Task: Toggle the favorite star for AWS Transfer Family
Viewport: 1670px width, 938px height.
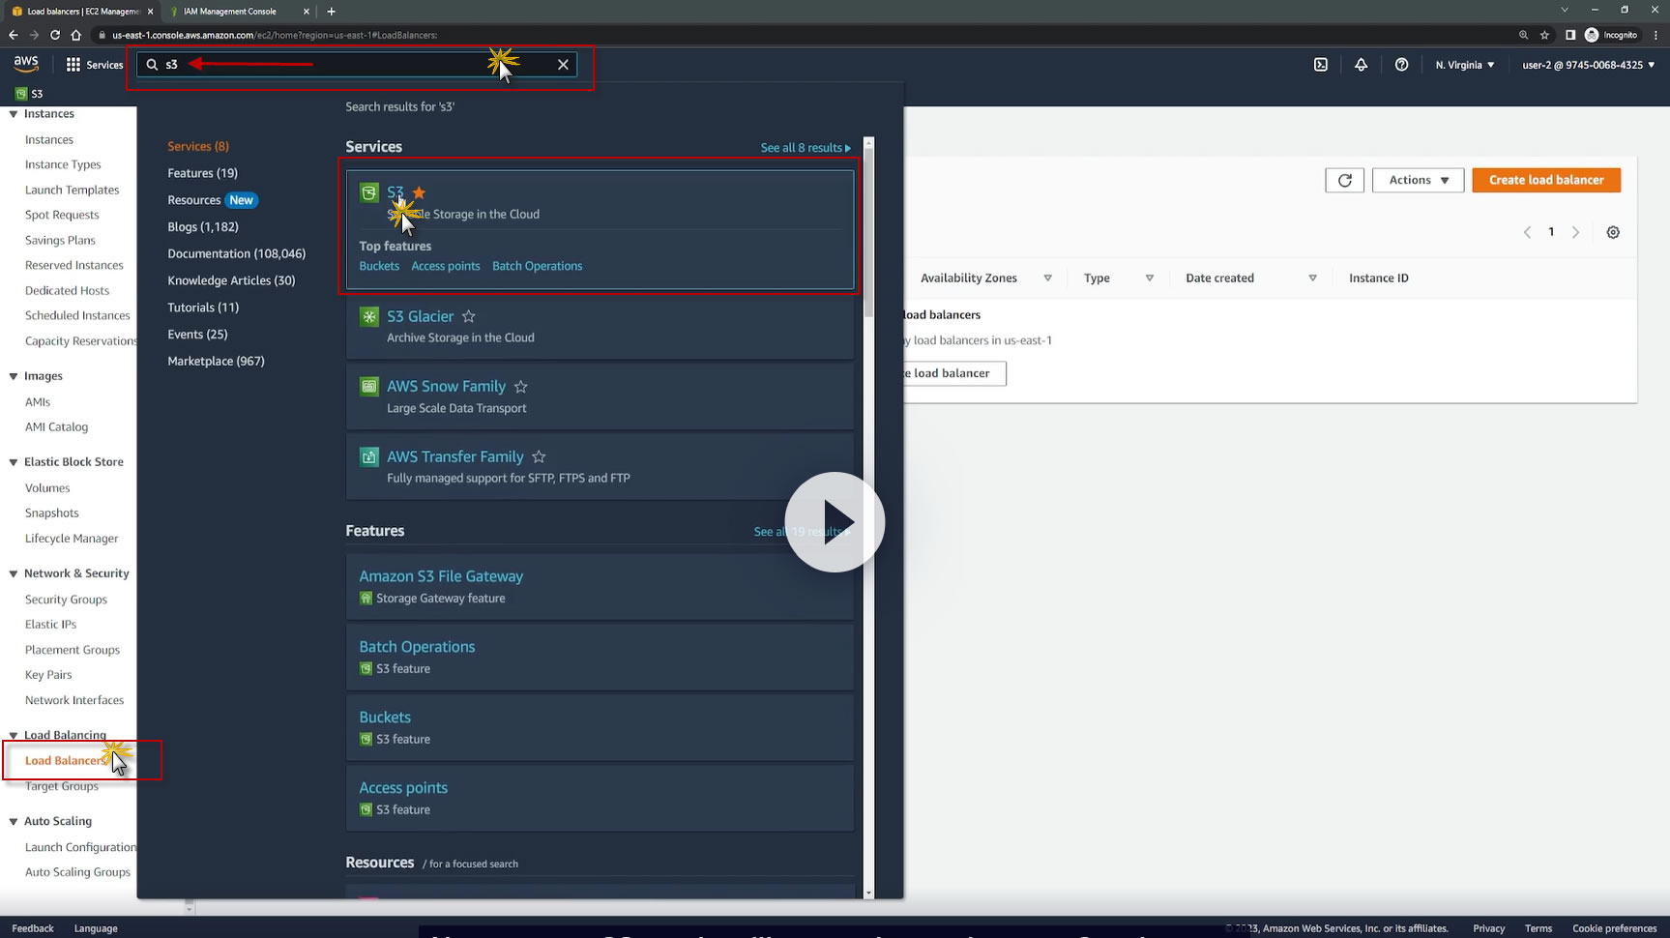Action: tap(540, 456)
